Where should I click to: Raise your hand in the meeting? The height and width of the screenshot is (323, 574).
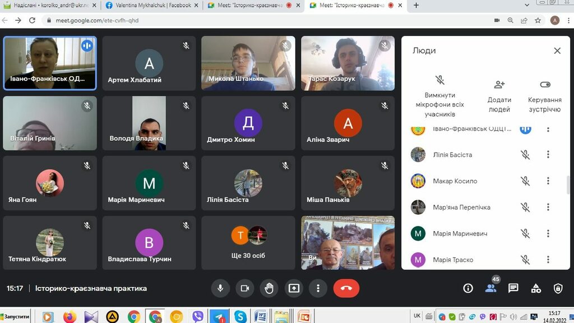269,288
